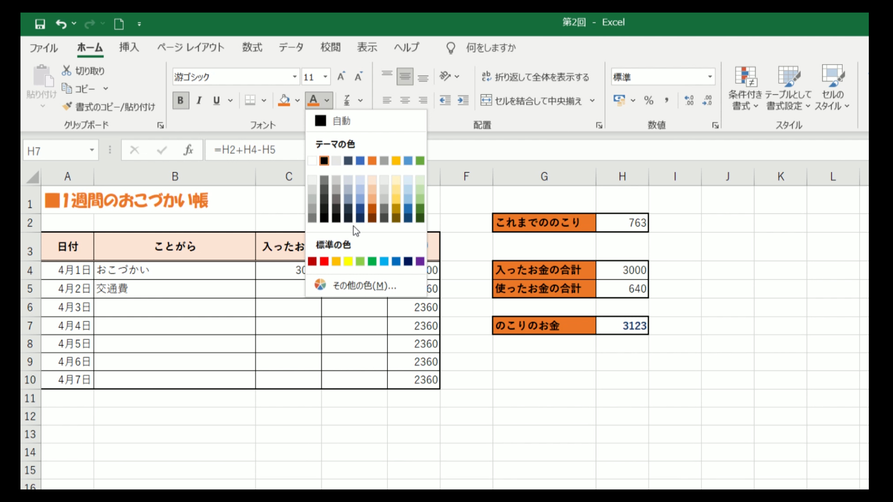Click the fill color paint bucket icon

click(x=284, y=100)
